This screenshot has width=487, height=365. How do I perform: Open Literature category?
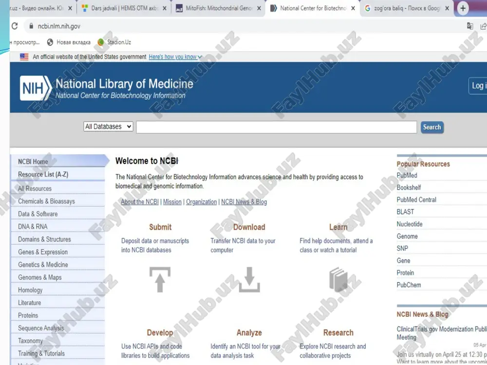(x=57, y=303)
